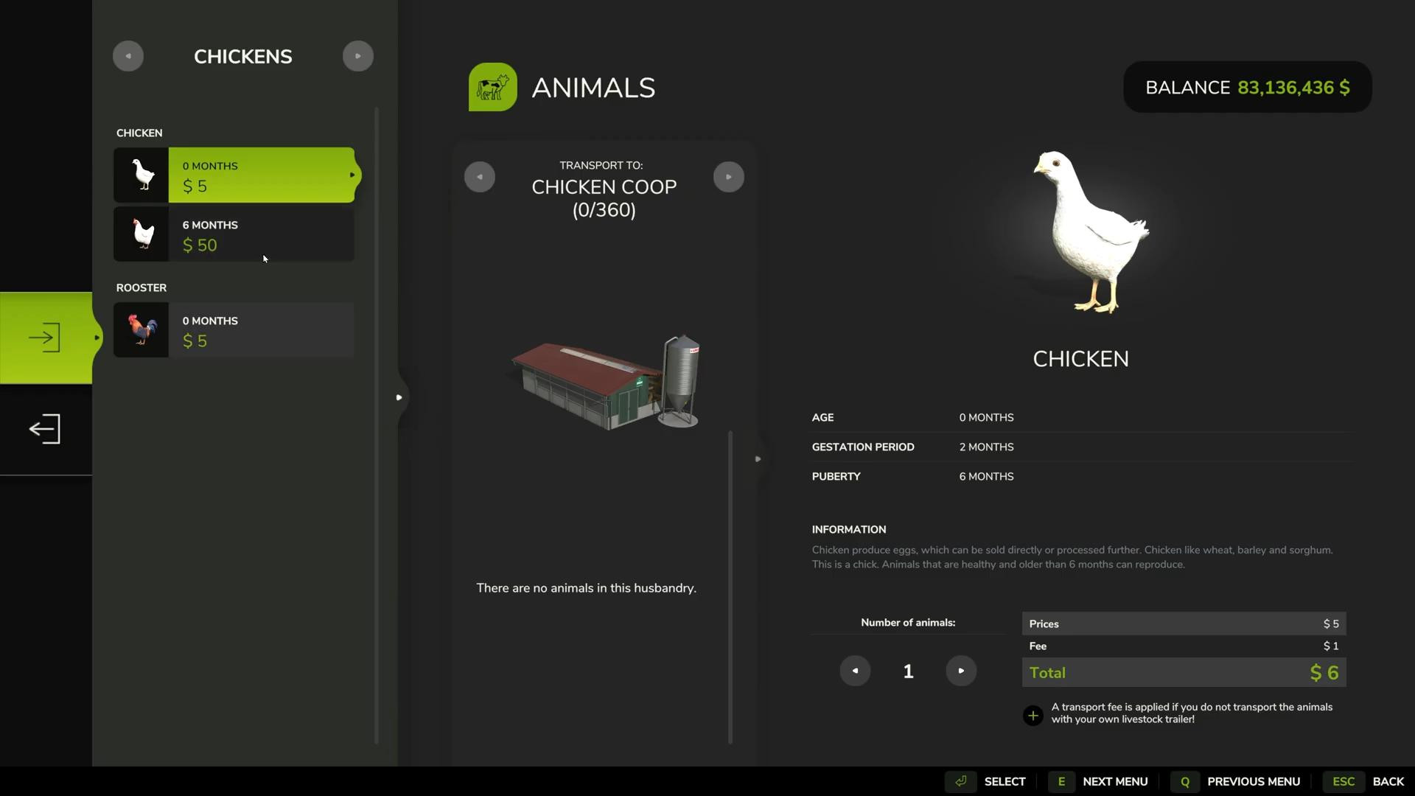The height and width of the screenshot is (796, 1415).
Task: Click the ROOSTER section header
Action: click(x=141, y=287)
